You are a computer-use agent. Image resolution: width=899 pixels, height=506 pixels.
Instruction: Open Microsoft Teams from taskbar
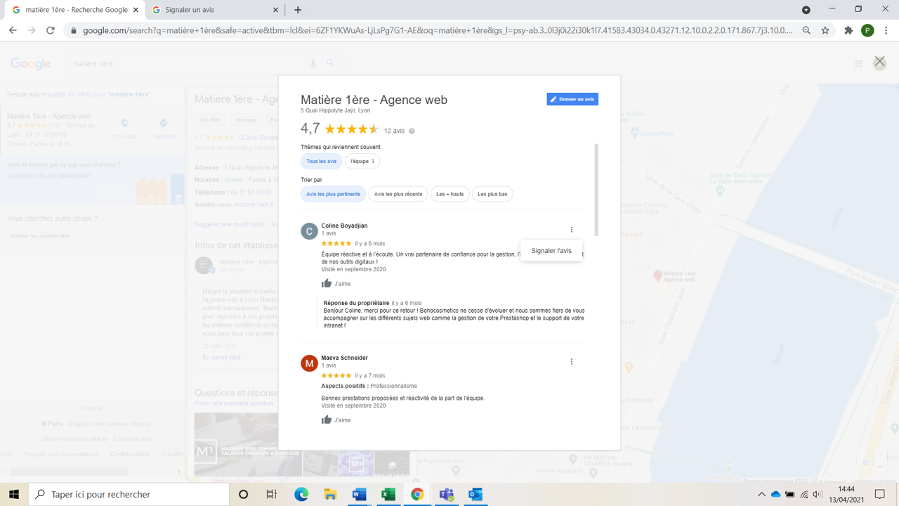(446, 494)
